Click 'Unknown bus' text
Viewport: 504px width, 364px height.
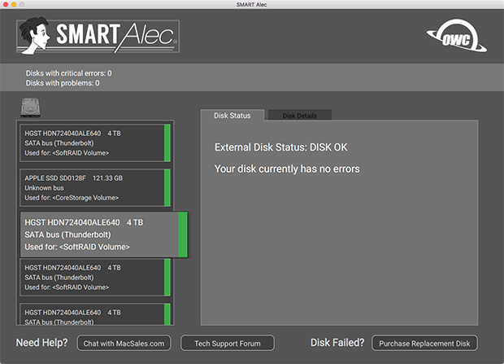click(45, 188)
